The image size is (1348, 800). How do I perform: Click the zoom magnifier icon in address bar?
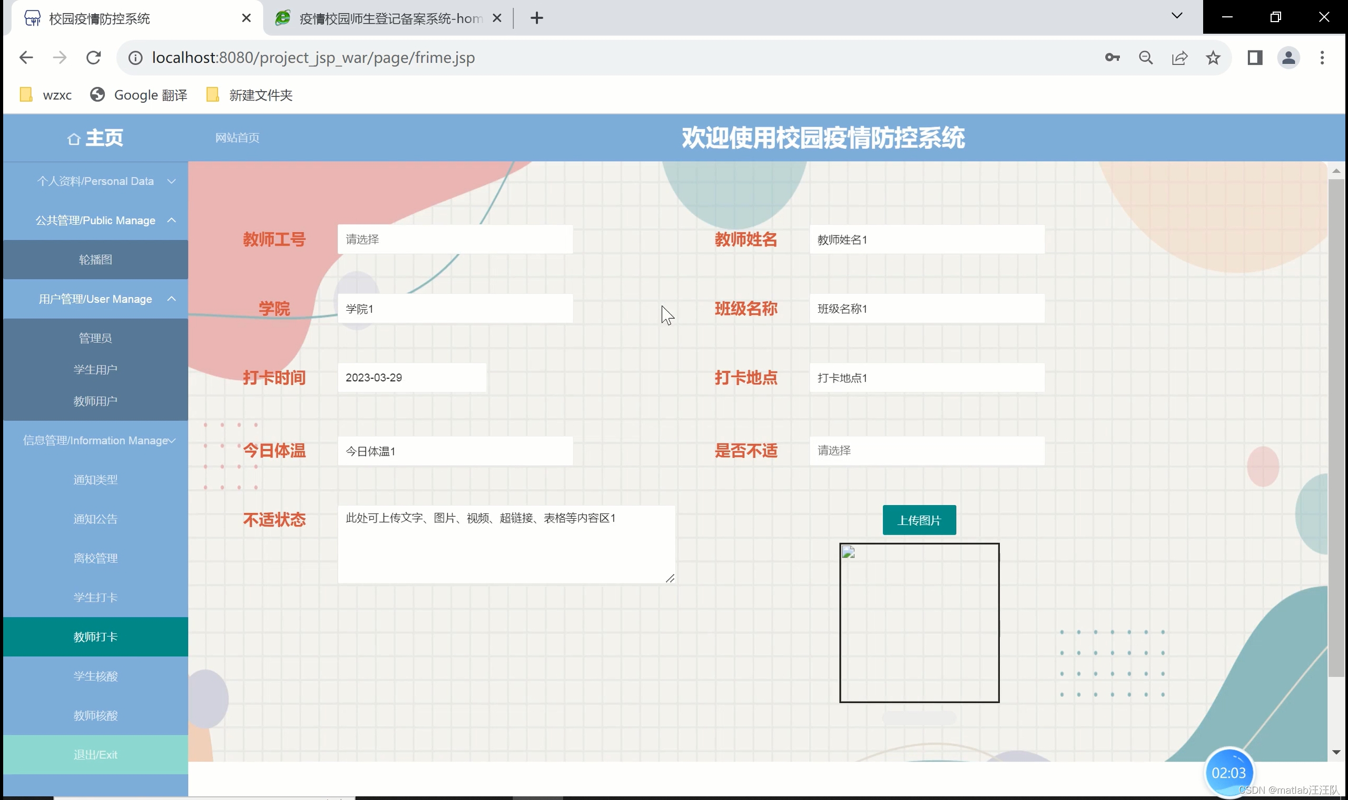tap(1146, 58)
